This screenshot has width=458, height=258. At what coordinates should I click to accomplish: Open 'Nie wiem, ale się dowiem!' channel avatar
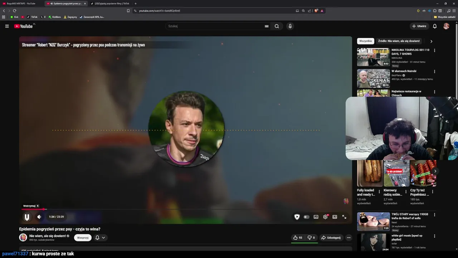(23, 238)
